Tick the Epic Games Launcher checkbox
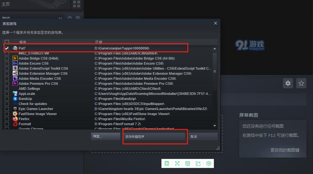Image resolution: width=313 pixels, height=174 pixels. pos(7,109)
